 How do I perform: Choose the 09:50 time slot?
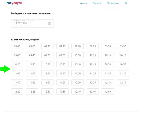point(47,55)
